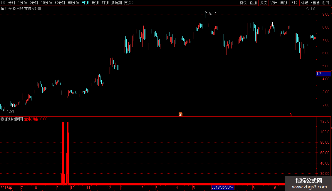Toggle the sidebar panel icon at top-left
Image resolution: width=332 pixels, height=191 pixels.
3,3
